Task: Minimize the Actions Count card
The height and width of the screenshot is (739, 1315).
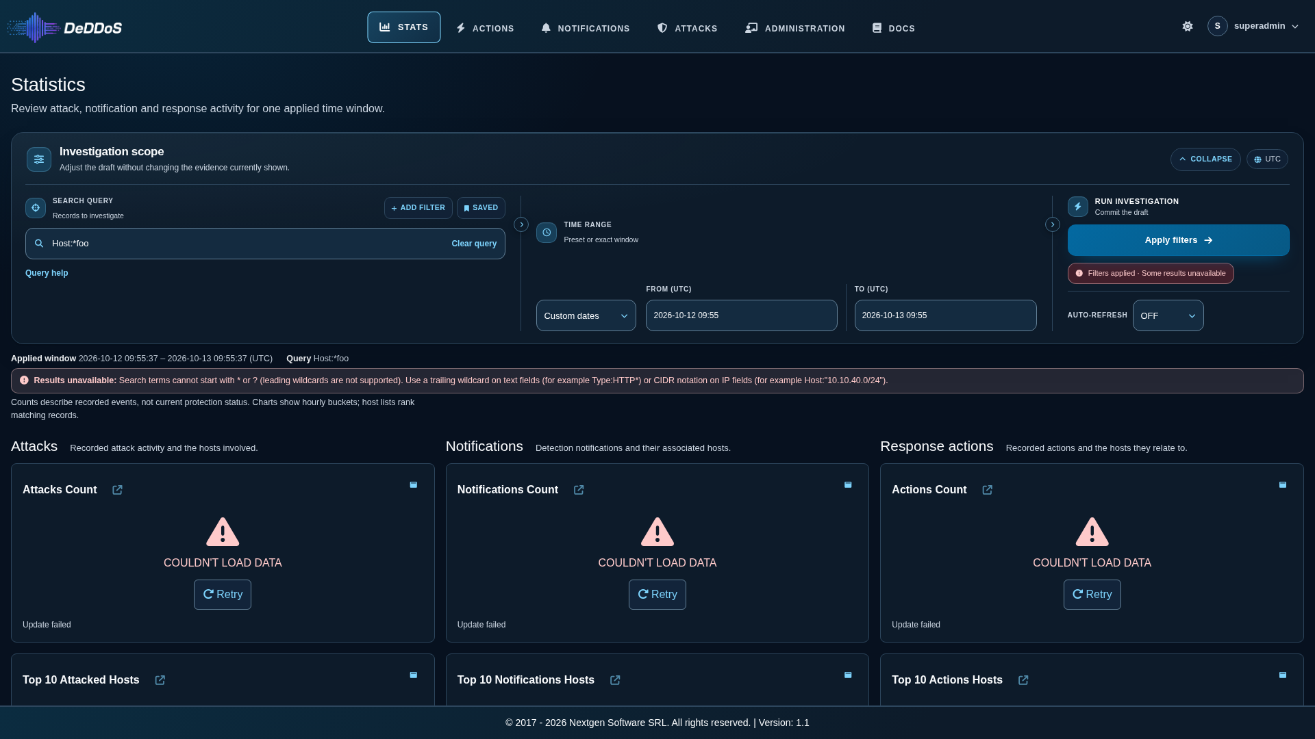Action: tap(1283, 484)
